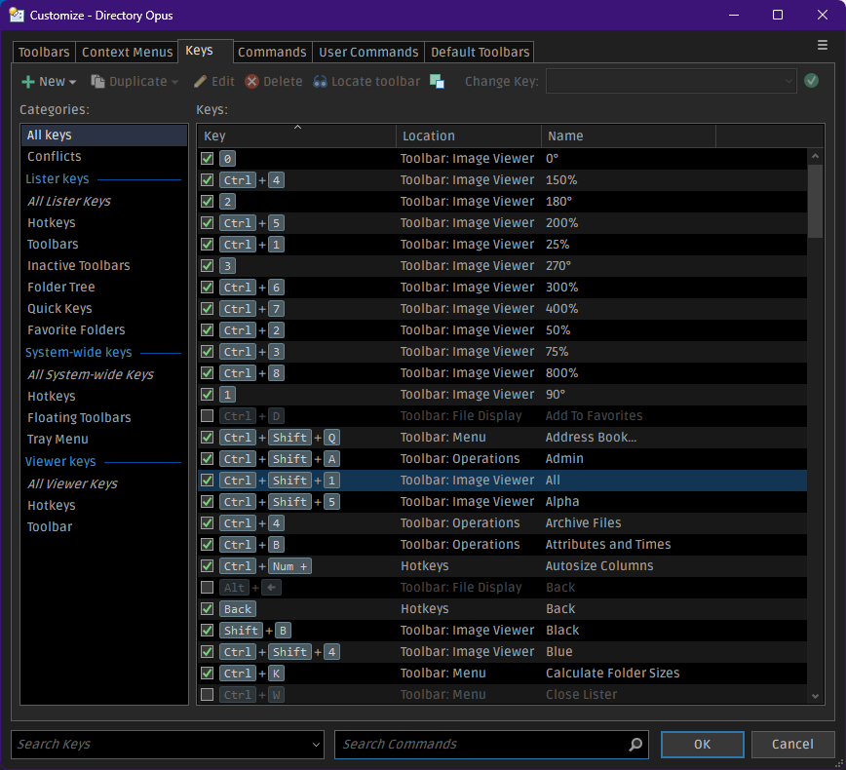Expand the Search Keys dropdown
Viewport: 846px width, 770px height.
(316, 745)
